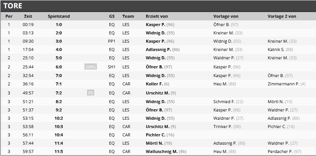
Task: Open scorer Adlassnig P. in the 4:0 row
Action: point(159,49)
